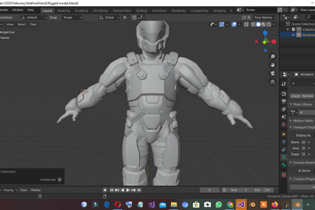The width and height of the screenshot is (315, 210).
Task: Toggle the camera view icon
Action: (273, 73)
